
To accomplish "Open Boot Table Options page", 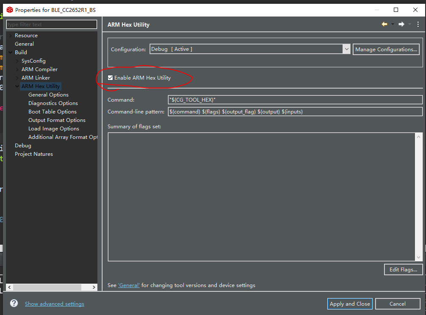I will 53,112.
